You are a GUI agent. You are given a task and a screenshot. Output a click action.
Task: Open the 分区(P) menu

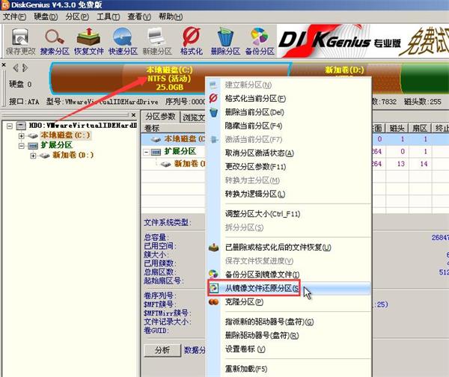(x=77, y=16)
